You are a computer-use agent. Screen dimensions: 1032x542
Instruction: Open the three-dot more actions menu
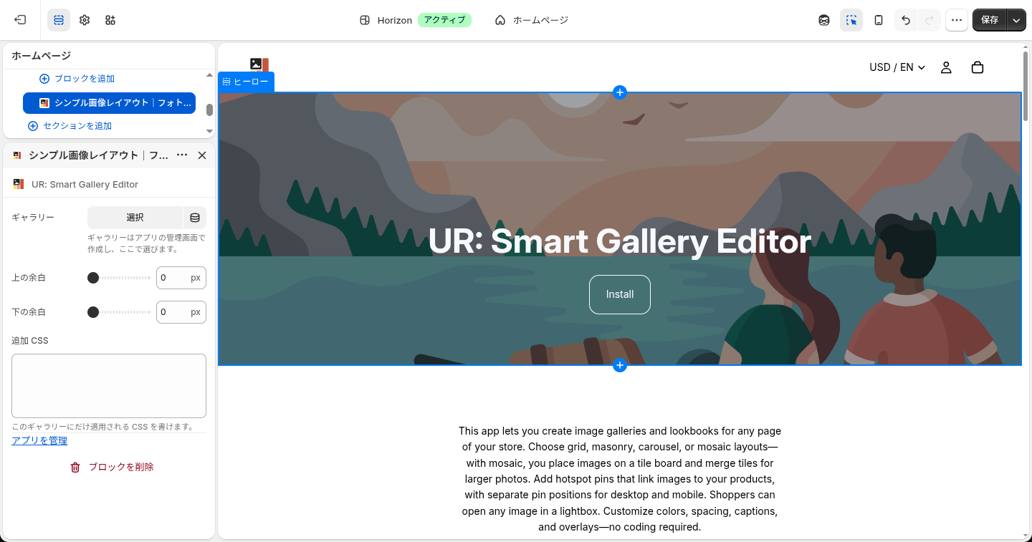point(957,20)
